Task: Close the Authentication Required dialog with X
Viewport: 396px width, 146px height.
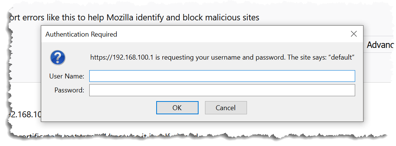Action: [354, 34]
